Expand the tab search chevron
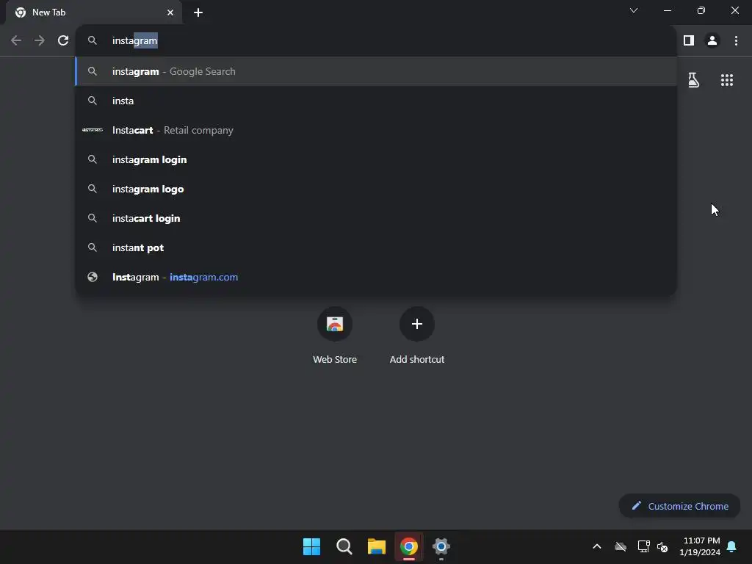This screenshot has height=564, width=752. pos(634,10)
